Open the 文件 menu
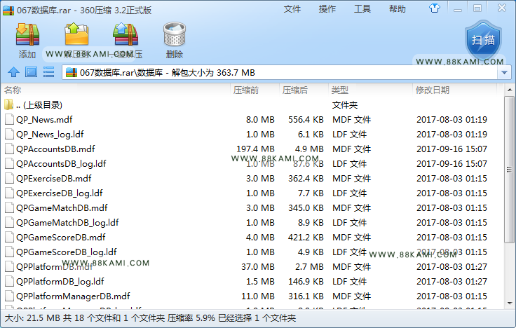 (x=292, y=9)
